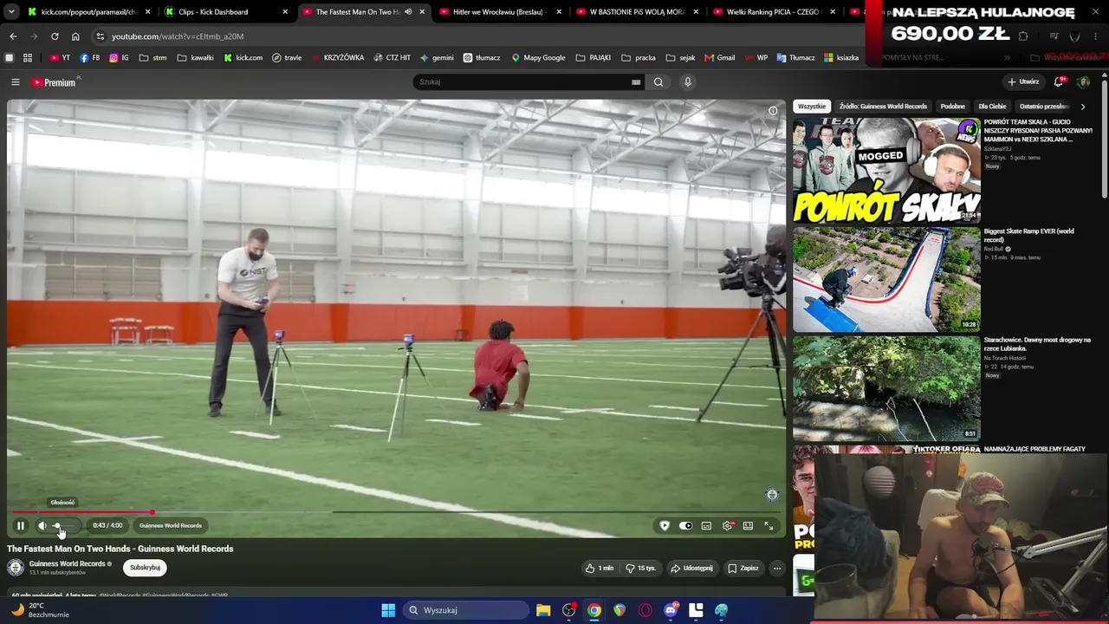The image size is (1109, 624).
Task: Open the Chrome apps grid icon in the bookmarks bar
Action: pyautogui.click(x=28, y=58)
